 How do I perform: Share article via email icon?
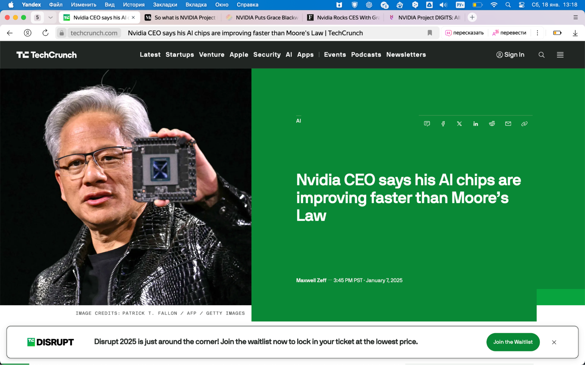coord(508,124)
